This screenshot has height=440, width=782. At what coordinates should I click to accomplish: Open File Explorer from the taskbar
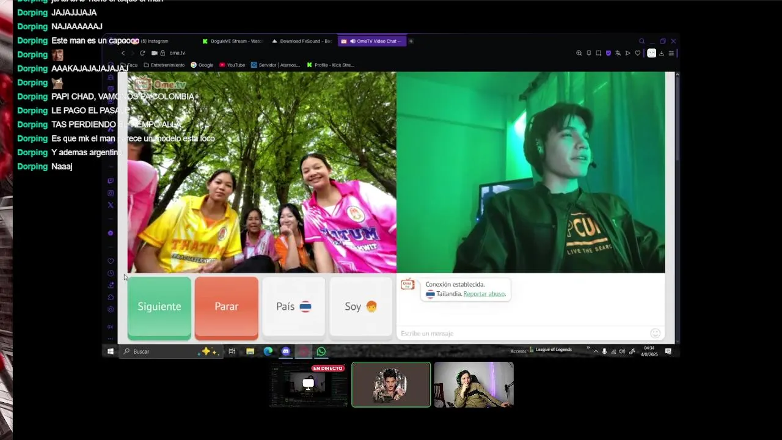(x=250, y=351)
